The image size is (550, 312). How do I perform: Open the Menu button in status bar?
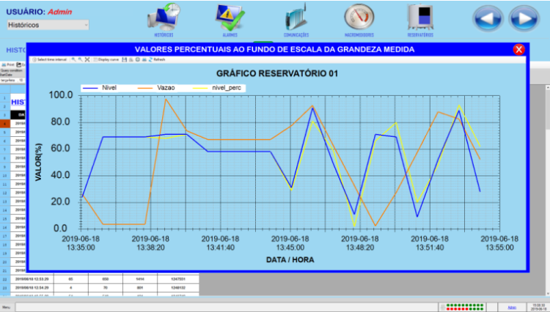[x=6, y=307]
